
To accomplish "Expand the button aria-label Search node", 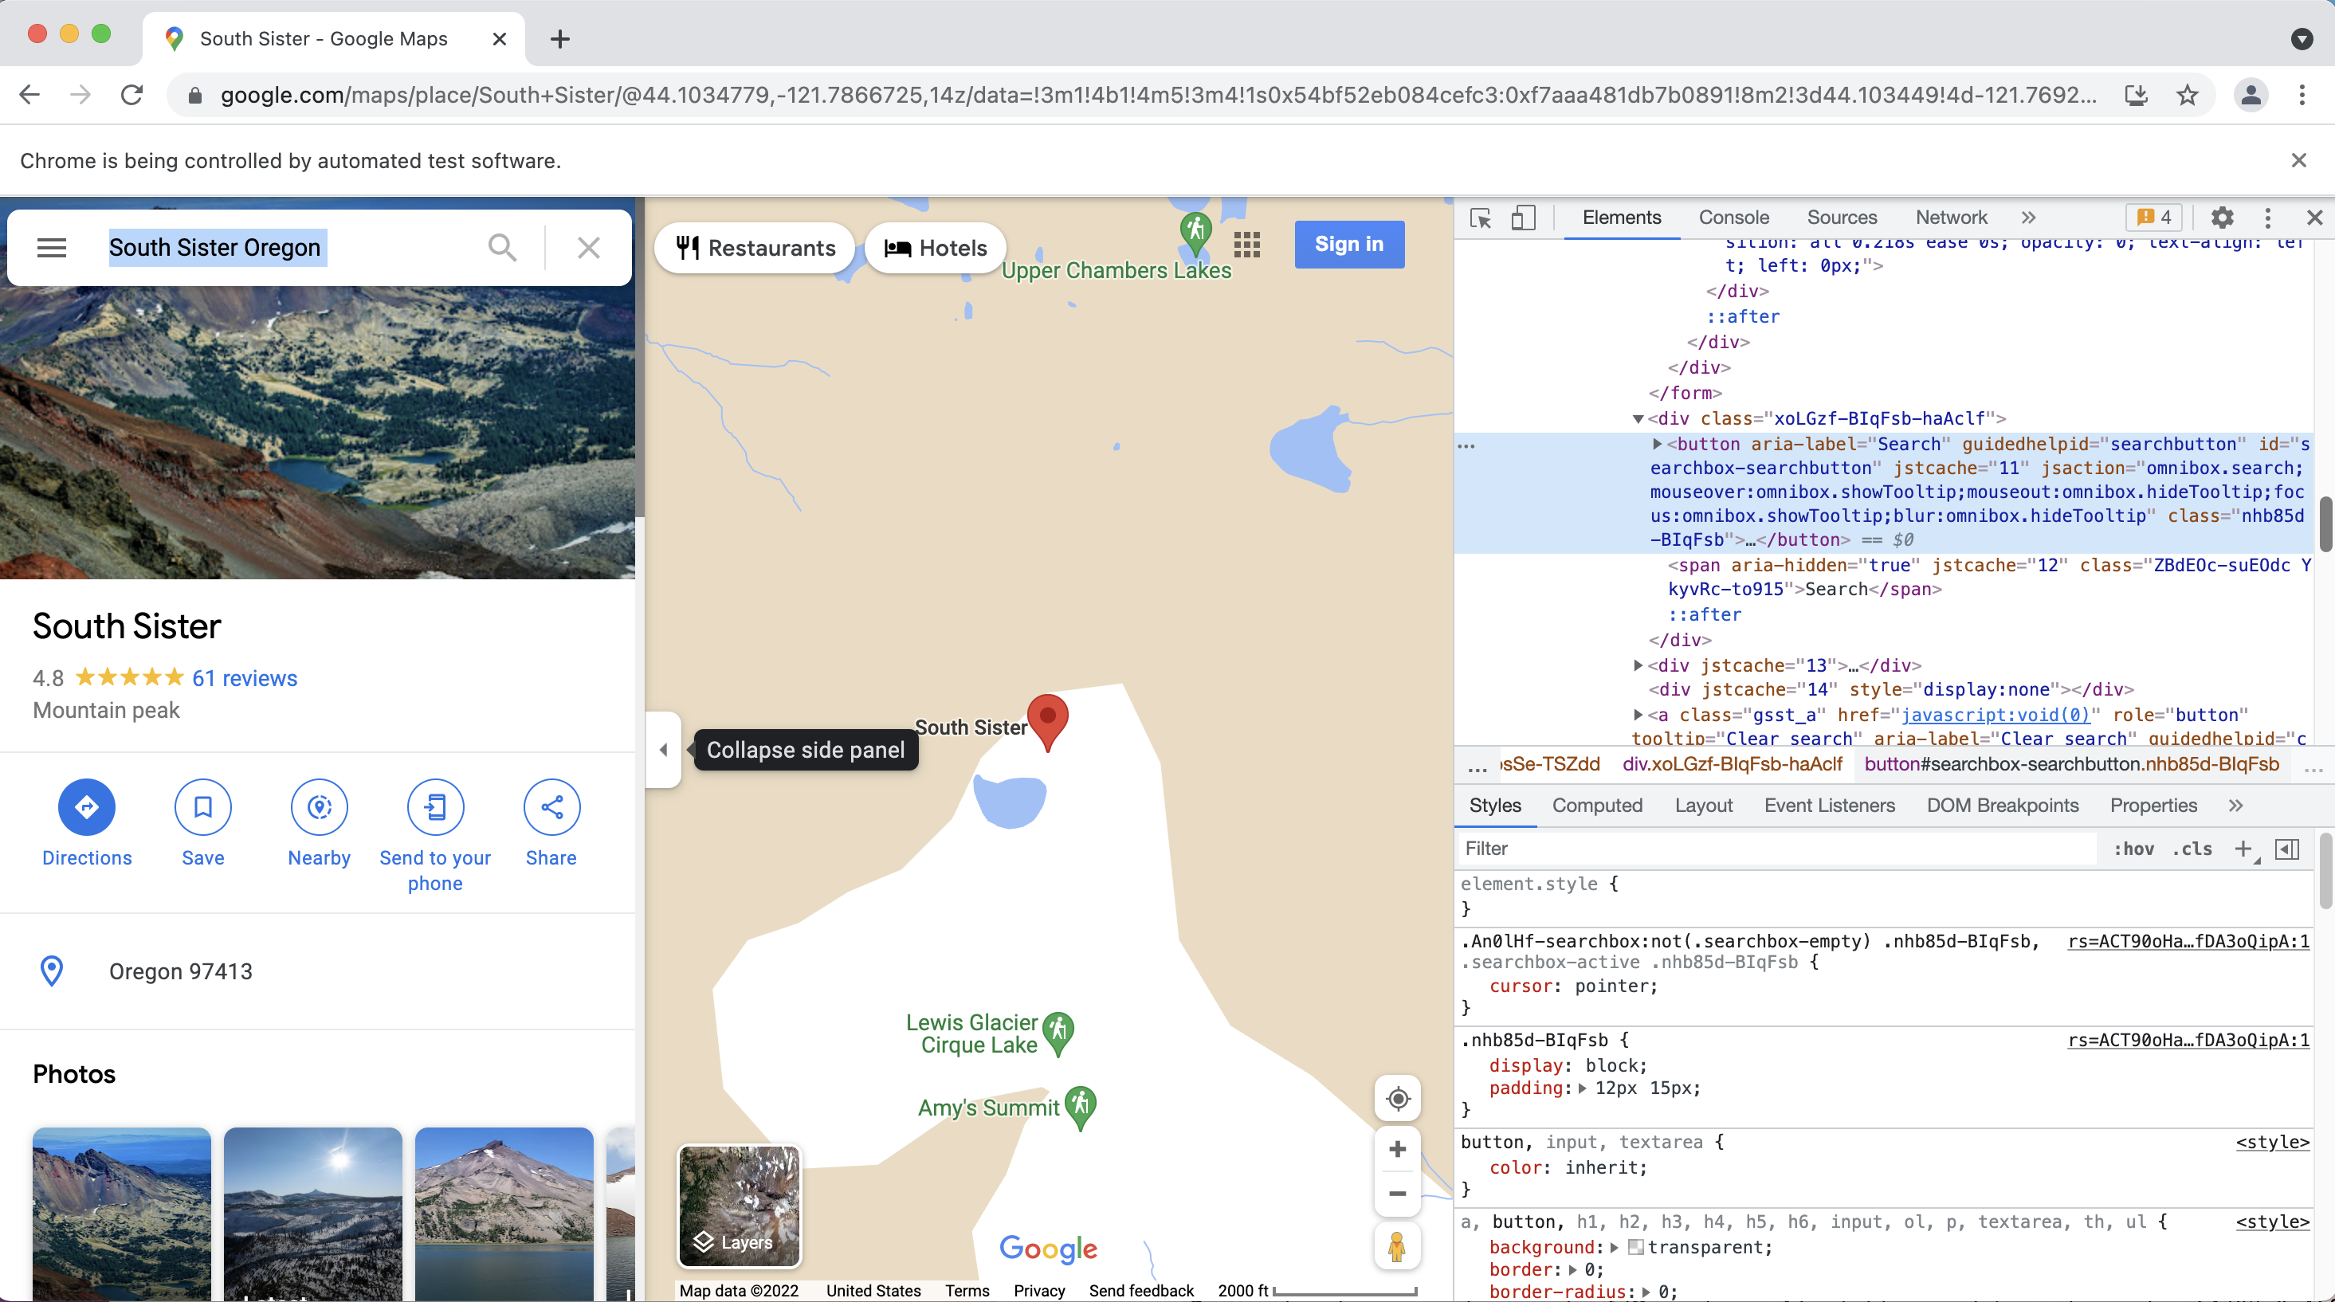I will pyautogui.click(x=1657, y=444).
